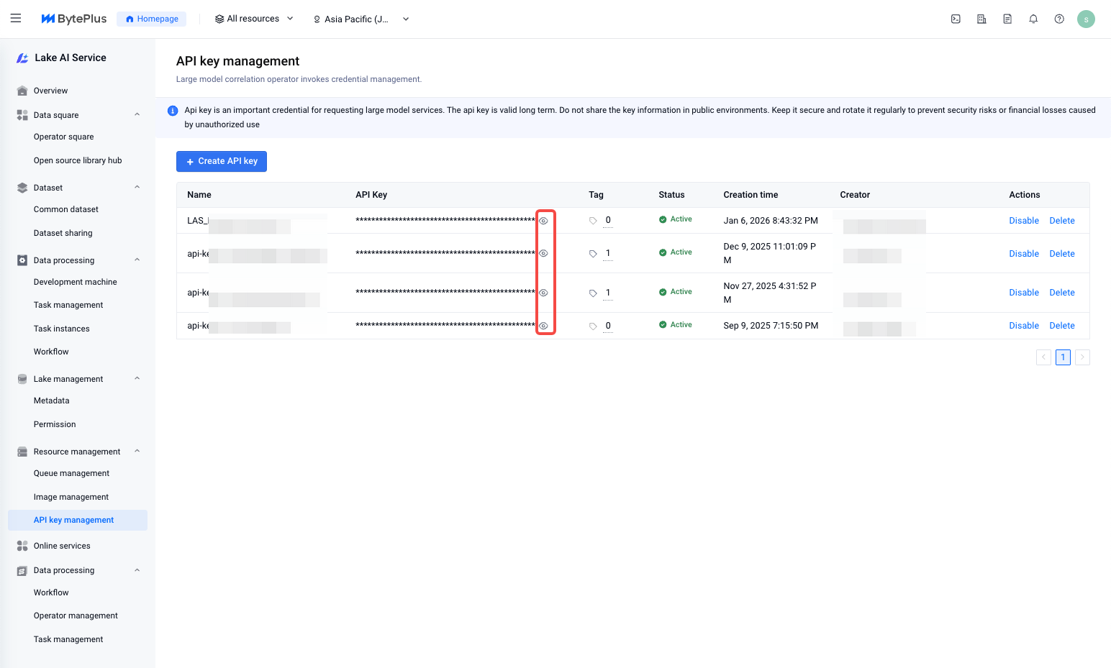The width and height of the screenshot is (1111, 668).
Task: Go to Queue management page
Action: click(71, 473)
